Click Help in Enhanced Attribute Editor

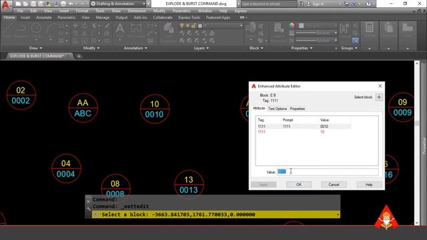[x=369, y=185]
